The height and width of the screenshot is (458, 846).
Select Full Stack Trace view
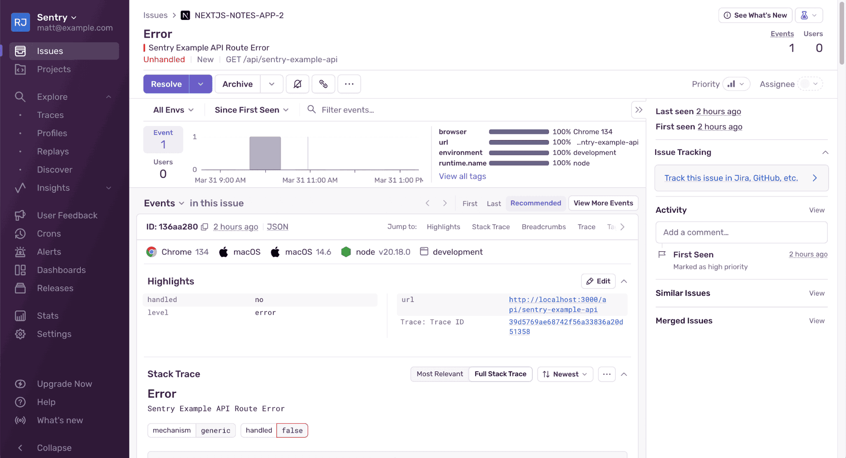[500, 374]
